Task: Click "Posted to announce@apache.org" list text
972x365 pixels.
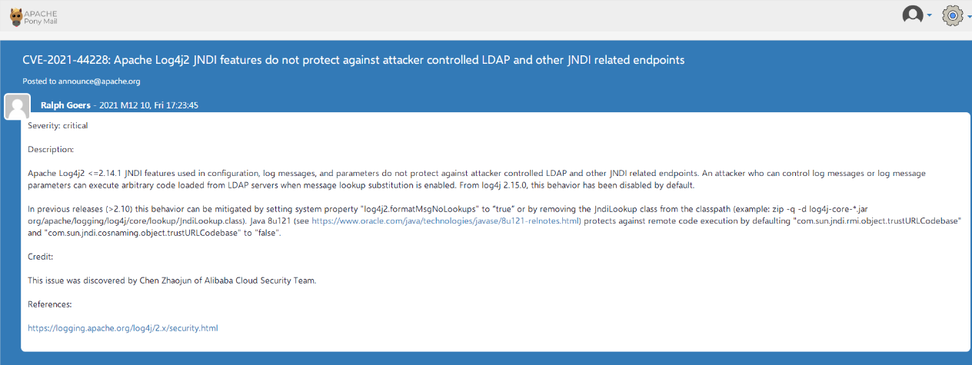Action: click(81, 81)
